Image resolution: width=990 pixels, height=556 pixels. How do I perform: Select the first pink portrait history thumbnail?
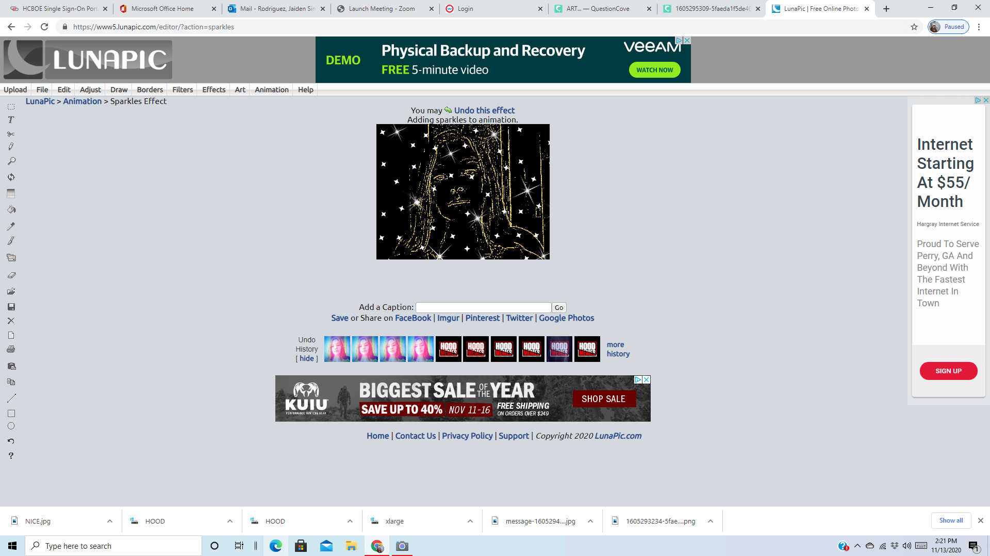337,349
